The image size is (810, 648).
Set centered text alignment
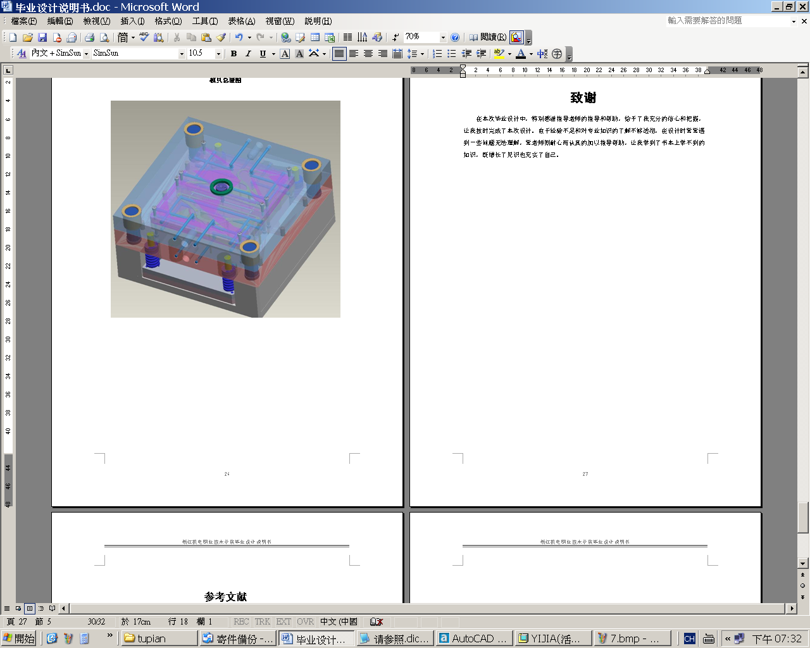(x=368, y=54)
